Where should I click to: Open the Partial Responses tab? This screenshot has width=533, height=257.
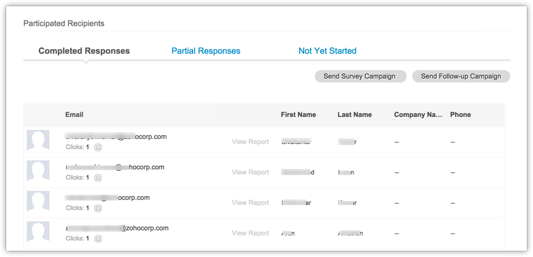point(206,51)
